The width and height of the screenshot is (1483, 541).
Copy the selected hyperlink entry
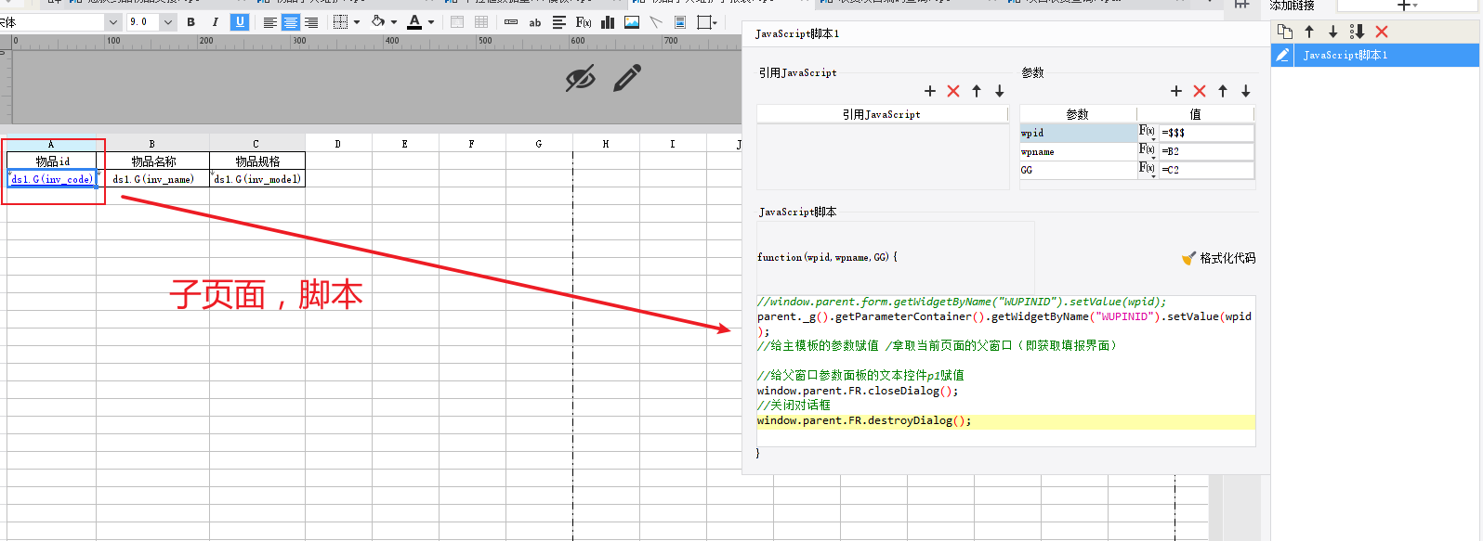coord(1285,32)
